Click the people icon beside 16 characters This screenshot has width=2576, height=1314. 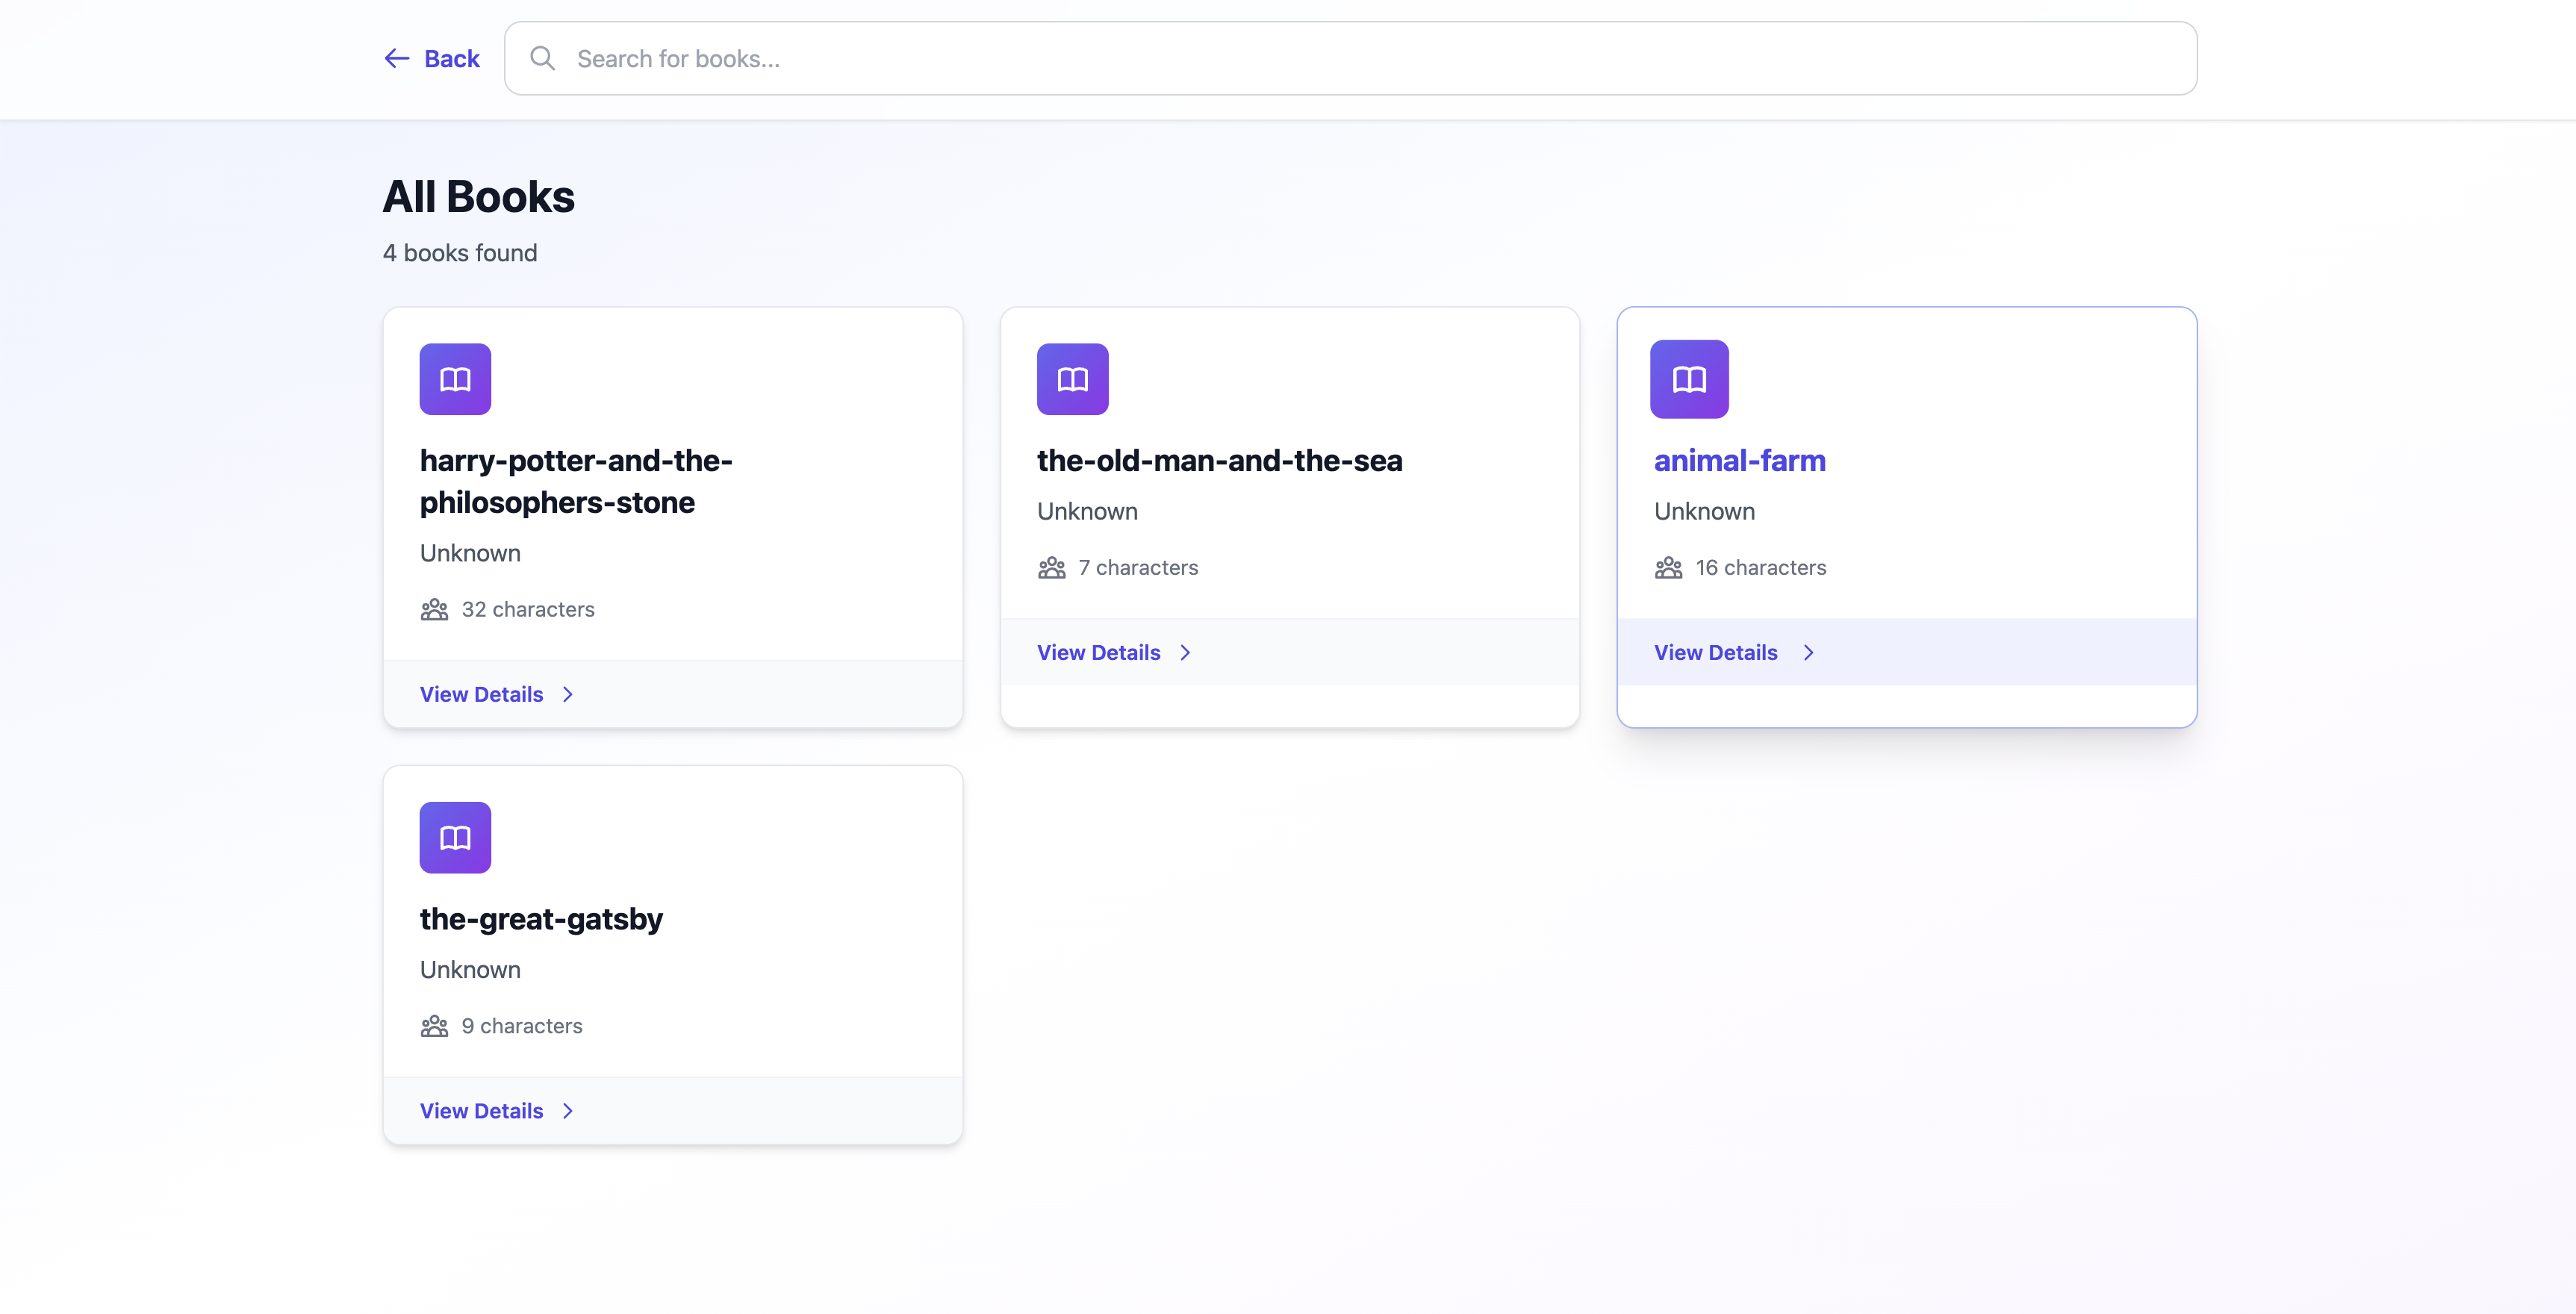1668,568
